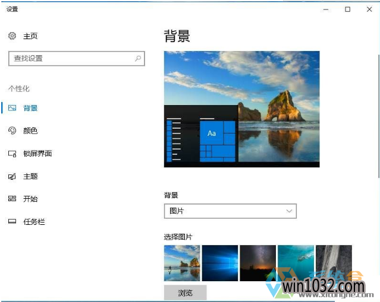This screenshot has height=302, width=380.
Task: Click the 开始 start tiles icon
Action: point(12,199)
